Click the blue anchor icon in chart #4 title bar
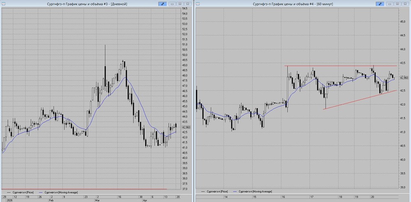The width and height of the screenshot is (411, 202). click(379, 4)
